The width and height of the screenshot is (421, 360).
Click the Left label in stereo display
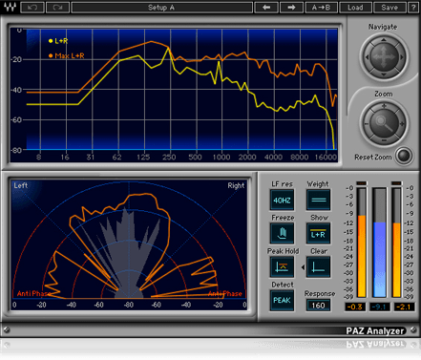pyautogui.click(x=21, y=185)
